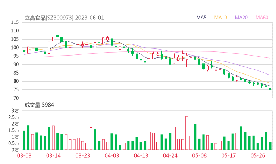Click the 04-03 date axis label

[x=112, y=155]
